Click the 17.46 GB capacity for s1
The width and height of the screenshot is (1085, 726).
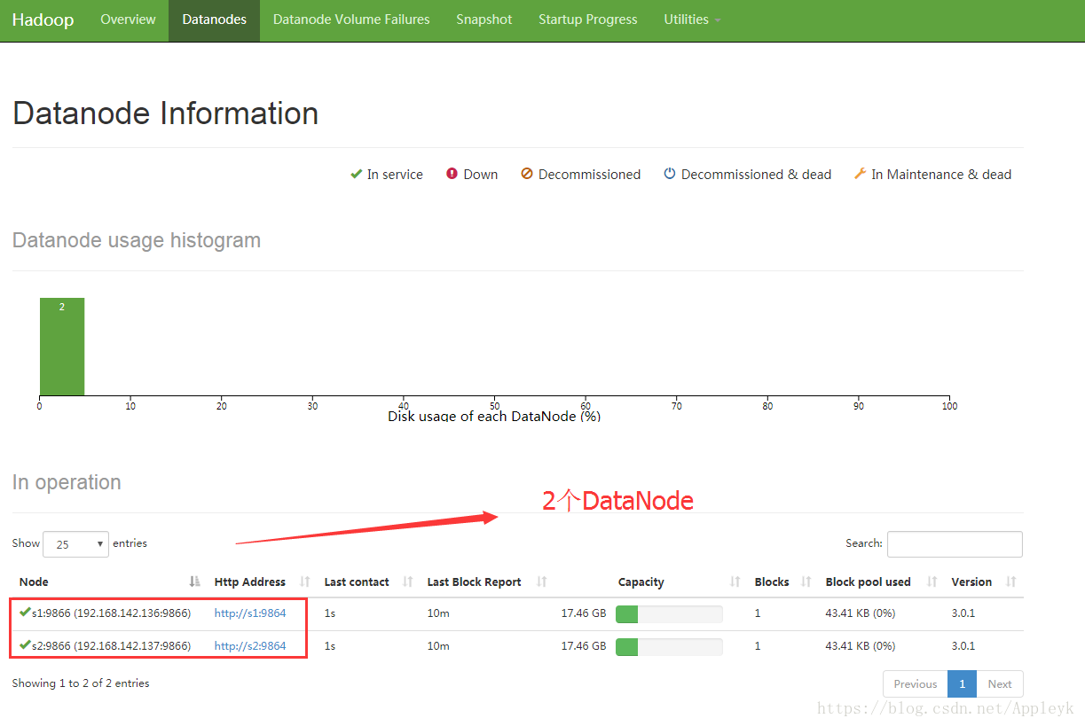584,613
